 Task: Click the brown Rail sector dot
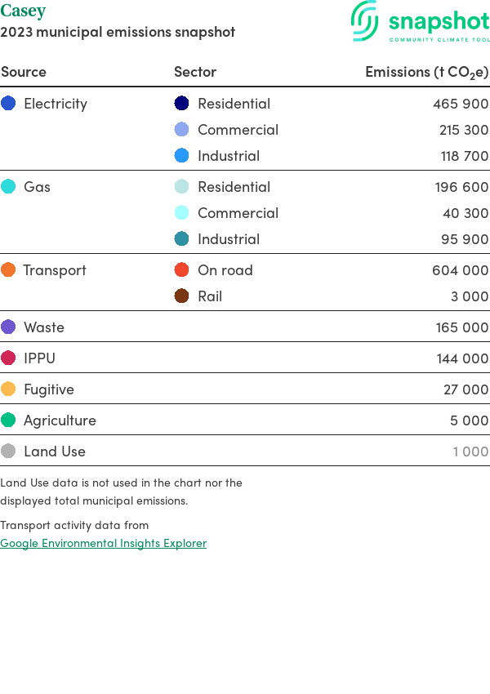(181, 296)
